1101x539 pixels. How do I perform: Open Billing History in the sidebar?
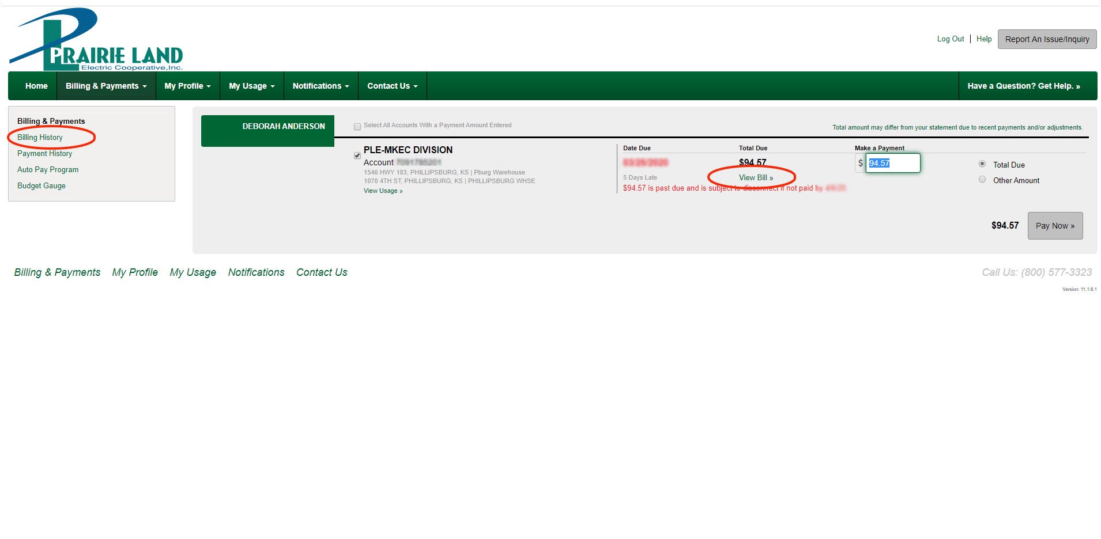[x=40, y=137]
